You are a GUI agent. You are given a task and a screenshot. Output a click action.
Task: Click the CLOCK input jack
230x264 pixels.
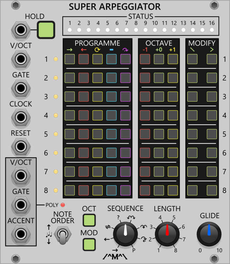tap(21, 117)
